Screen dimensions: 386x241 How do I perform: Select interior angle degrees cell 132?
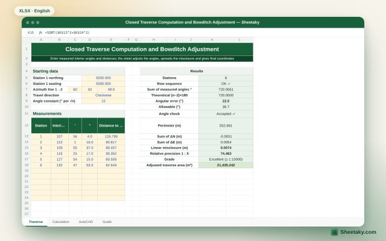[x=60, y=165]
